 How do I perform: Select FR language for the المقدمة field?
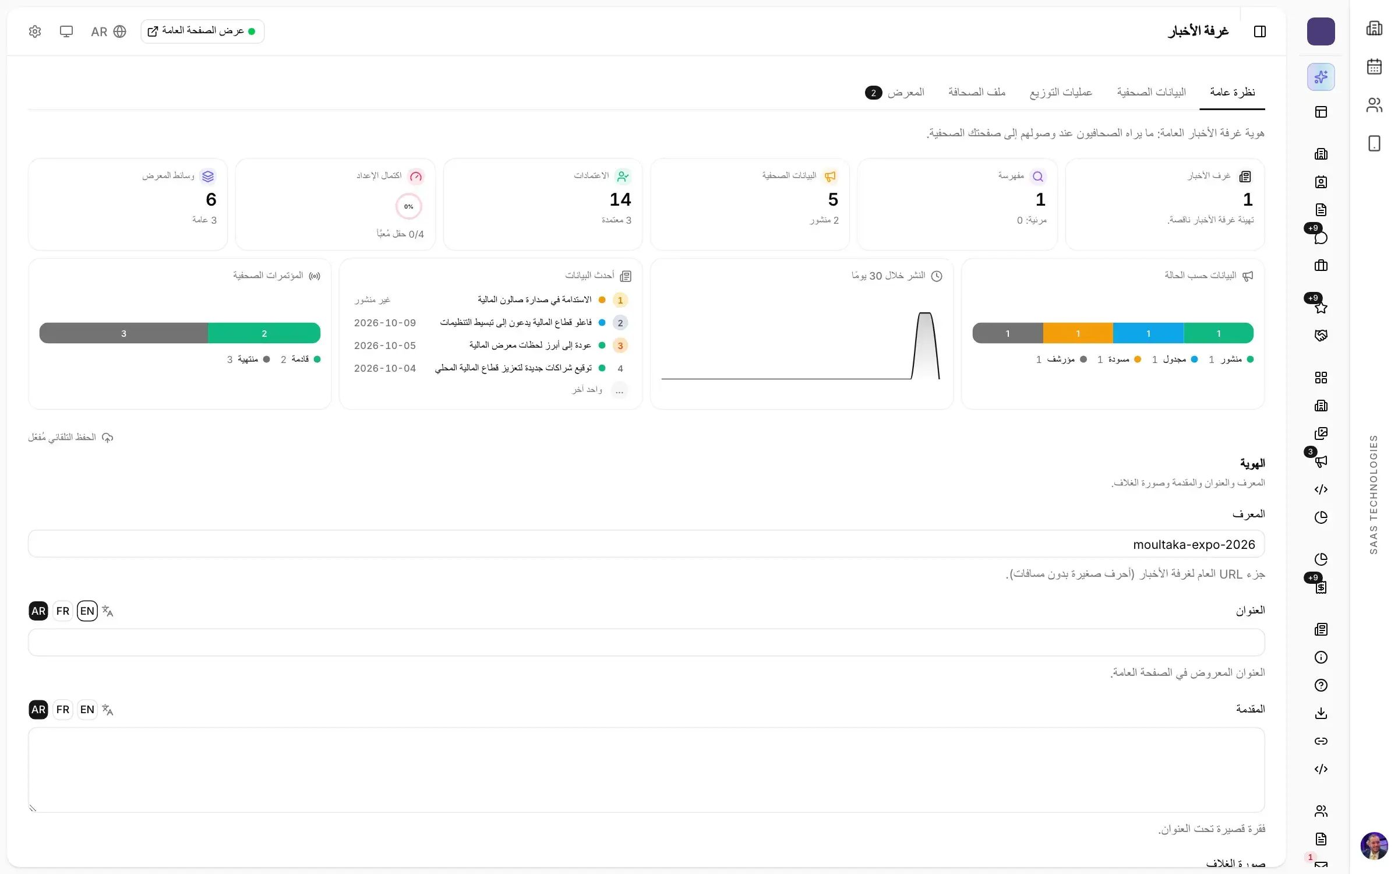pyautogui.click(x=63, y=709)
